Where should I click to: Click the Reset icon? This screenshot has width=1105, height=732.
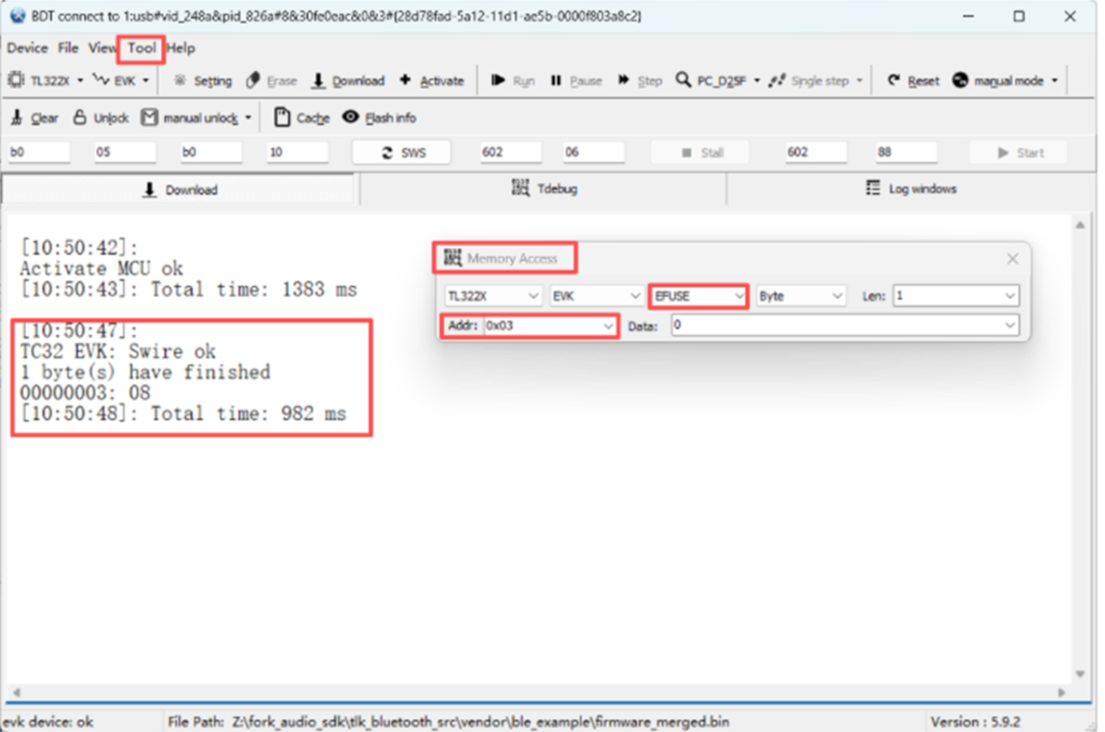(x=894, y=80)
